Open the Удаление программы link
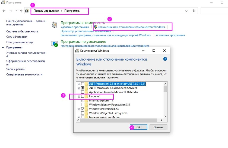 pos(75,27)
